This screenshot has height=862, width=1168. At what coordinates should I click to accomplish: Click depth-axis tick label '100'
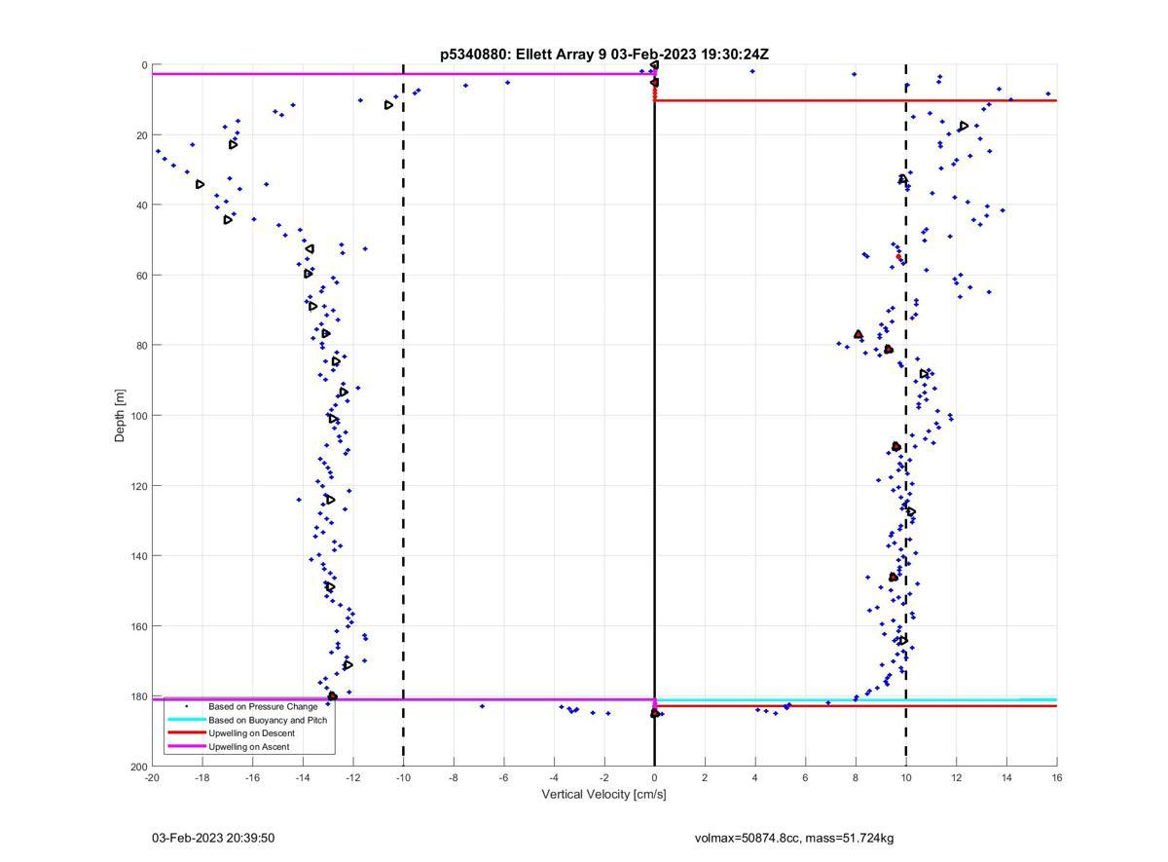pos(138,416)
